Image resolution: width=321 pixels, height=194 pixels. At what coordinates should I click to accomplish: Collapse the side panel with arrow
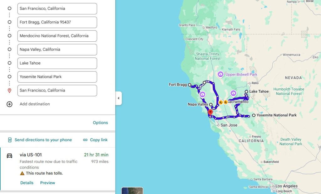(118, 98)
